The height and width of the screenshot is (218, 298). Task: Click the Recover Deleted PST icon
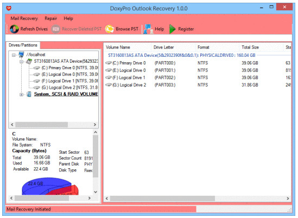[56, 29]
